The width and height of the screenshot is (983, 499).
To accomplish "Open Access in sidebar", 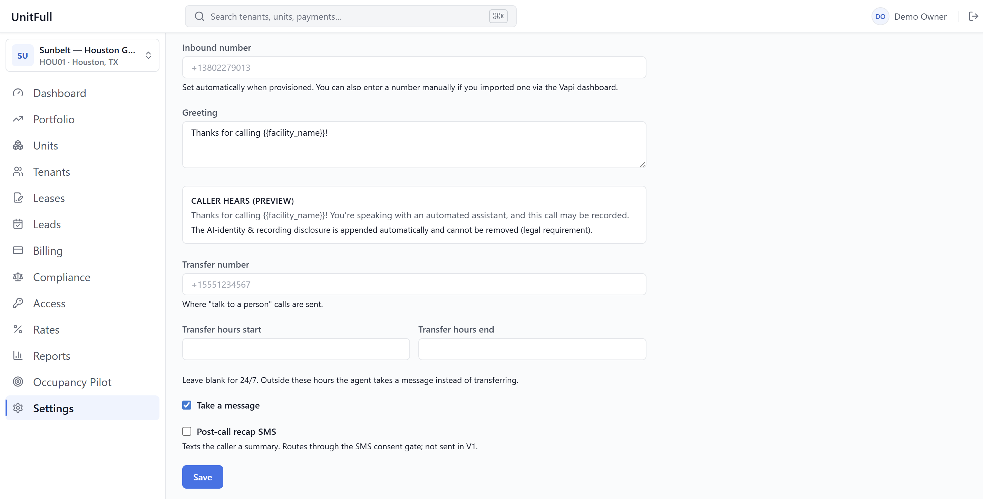I will click(82, 303).
